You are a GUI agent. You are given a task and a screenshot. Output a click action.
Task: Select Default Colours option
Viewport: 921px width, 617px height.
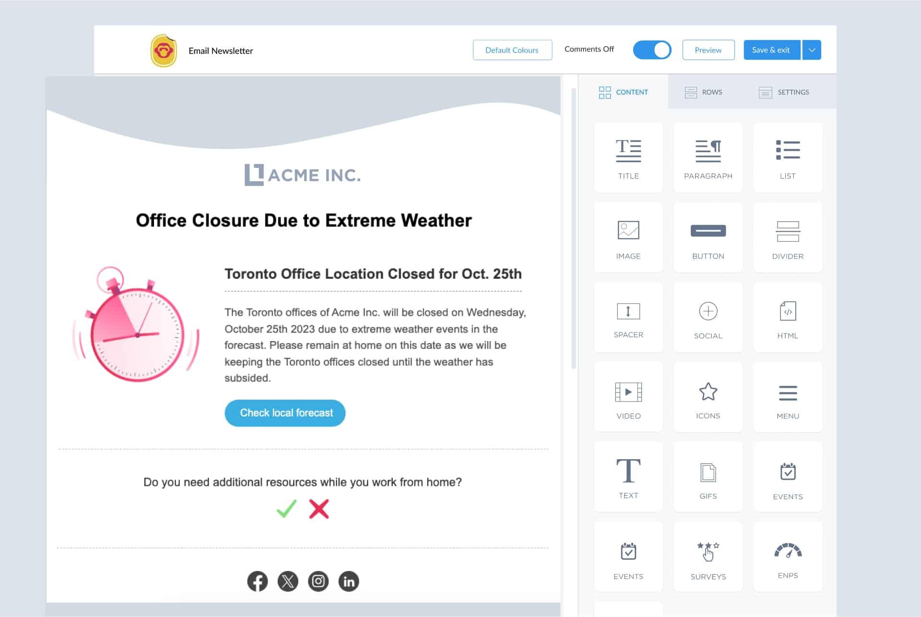[512, 49]
